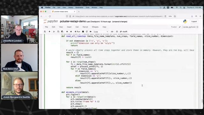Open the Firefox hamburger menu
Image resolution: width=204 pixels, height=115 pixels.
[200, 16]
